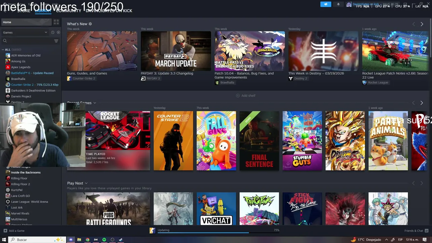Screen dimensions: 432x243
Task: Click the Counter-Strike 2 publisher icon under news
Action: tap(69, 78)
